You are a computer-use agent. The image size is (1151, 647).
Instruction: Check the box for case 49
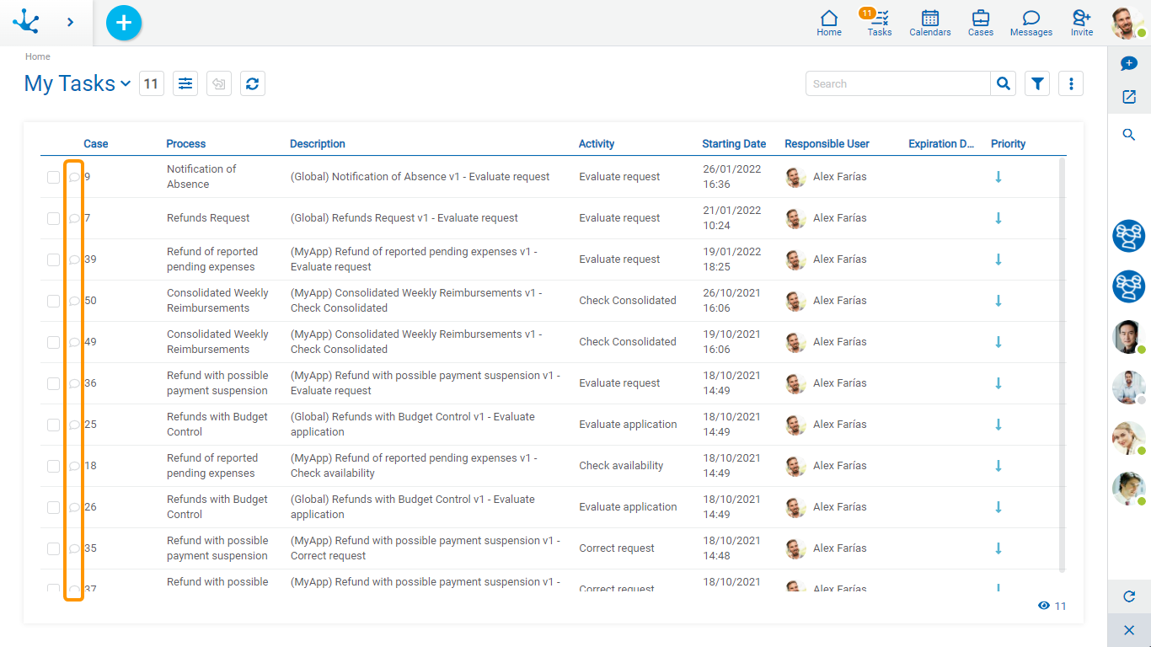point(53,342)
